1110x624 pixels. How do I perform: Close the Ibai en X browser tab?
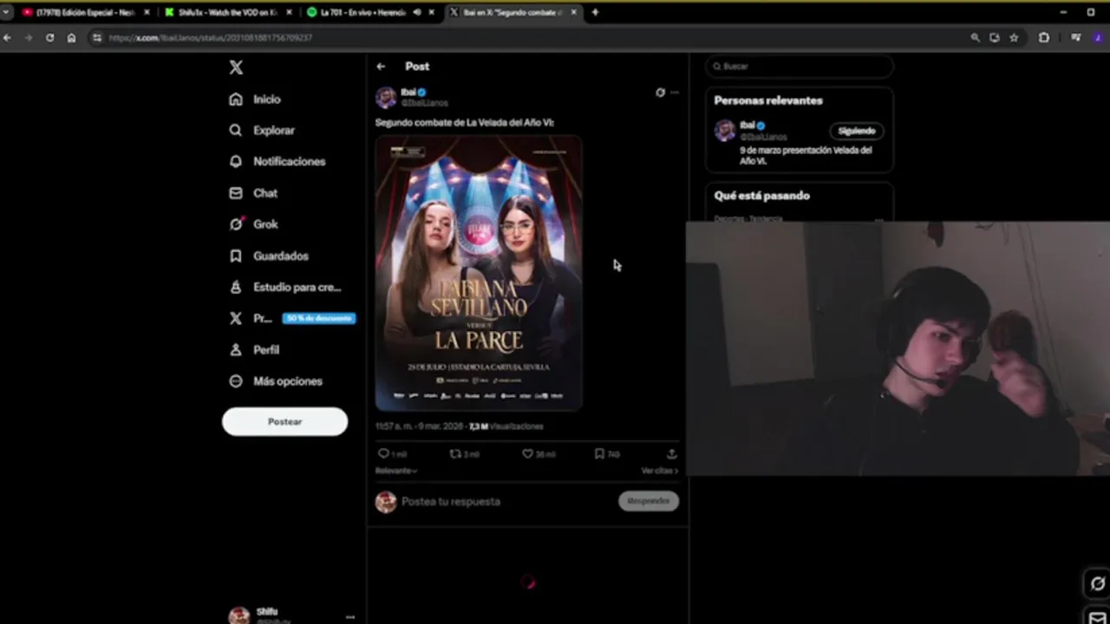pyautogui.click(x=574, y=13)
